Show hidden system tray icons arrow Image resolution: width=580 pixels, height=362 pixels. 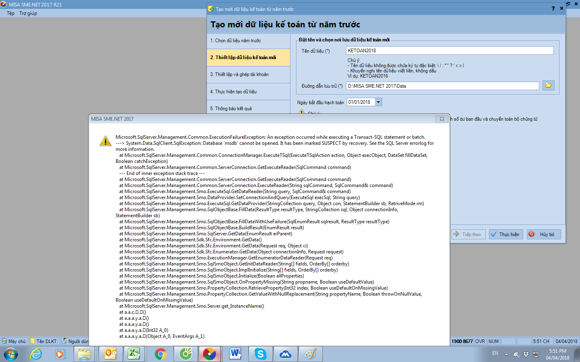click(506, 354)
